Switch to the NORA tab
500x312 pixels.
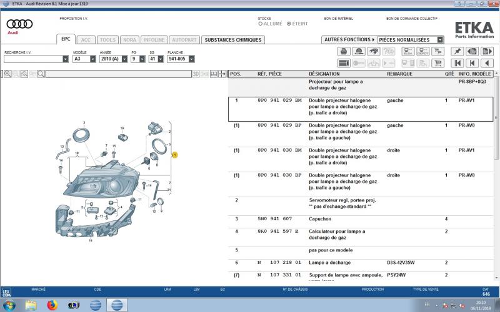point(130,40)
